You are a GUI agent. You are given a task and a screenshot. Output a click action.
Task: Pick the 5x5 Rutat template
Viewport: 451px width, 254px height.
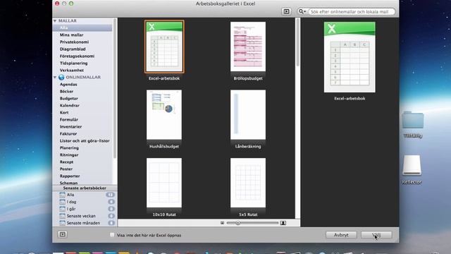tap(248, 183)
